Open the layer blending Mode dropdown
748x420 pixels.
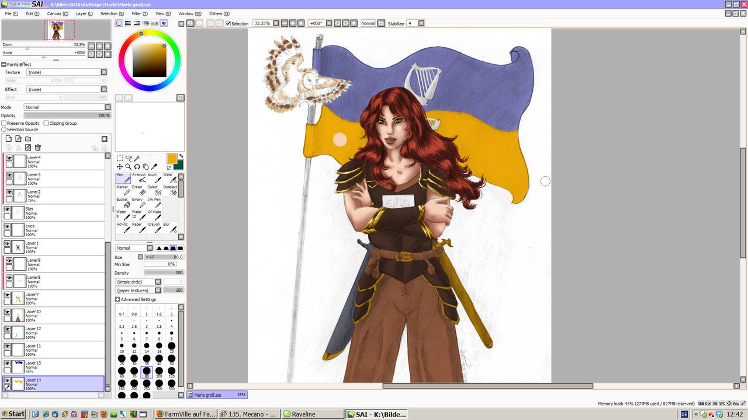[x=108, y=107]
